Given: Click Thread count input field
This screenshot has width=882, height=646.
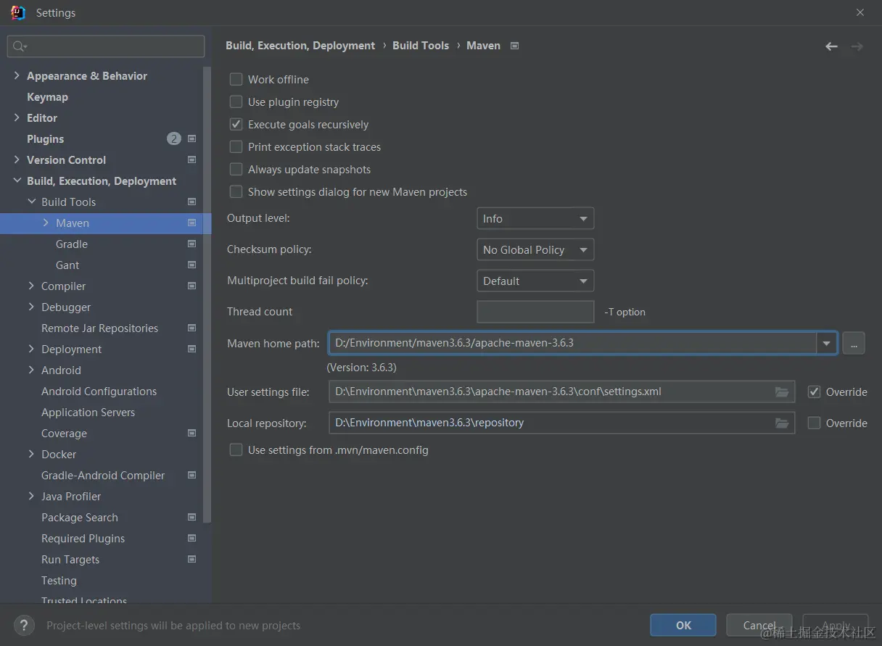Looking at the screenshot, I should 535,312.
